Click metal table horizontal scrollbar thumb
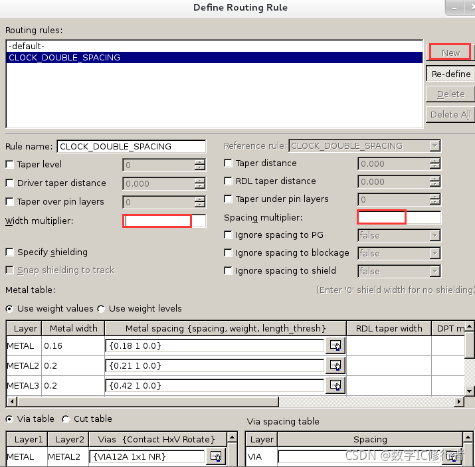Image resolution: width=475 pixels, height=467 pixels. pos(148,402)
